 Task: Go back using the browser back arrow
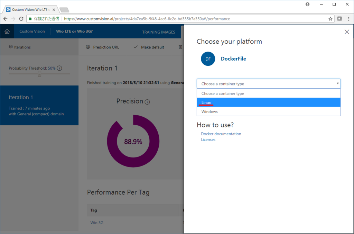[x=6, y=19]
